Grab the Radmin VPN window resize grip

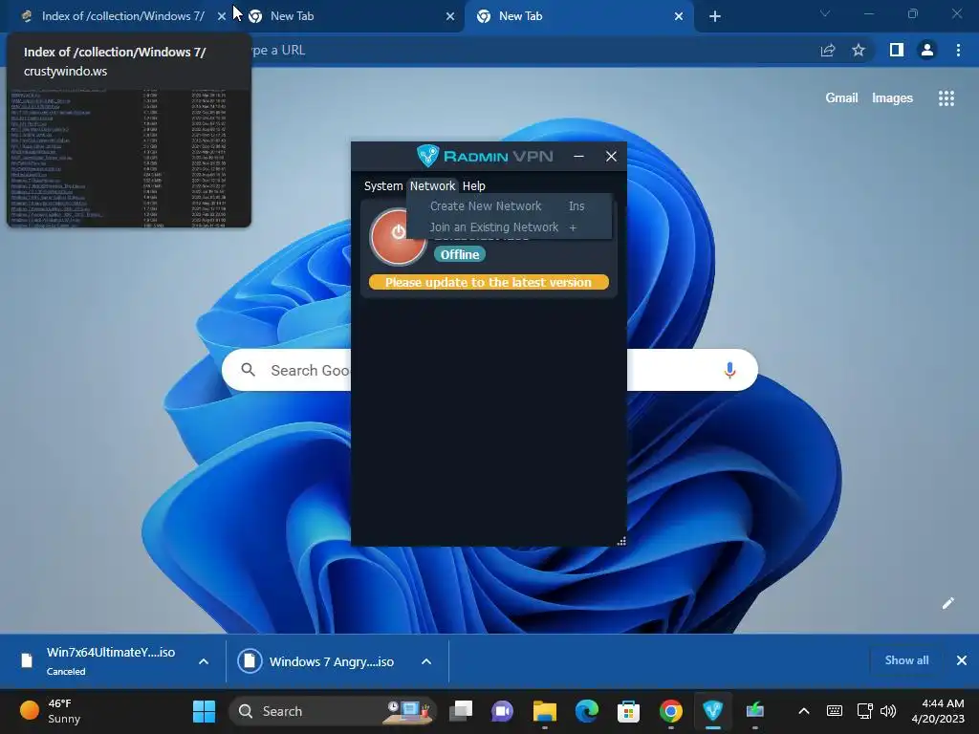621,541
